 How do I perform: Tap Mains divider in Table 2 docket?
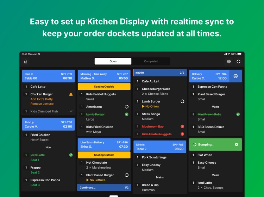(160, 177)
